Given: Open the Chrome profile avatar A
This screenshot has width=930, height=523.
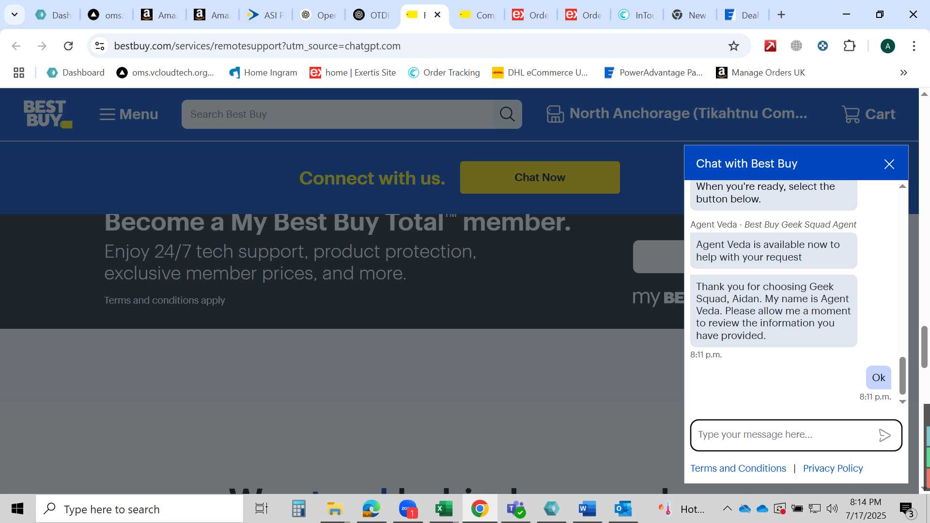Looking at the screenshot, I should [887, 46].
